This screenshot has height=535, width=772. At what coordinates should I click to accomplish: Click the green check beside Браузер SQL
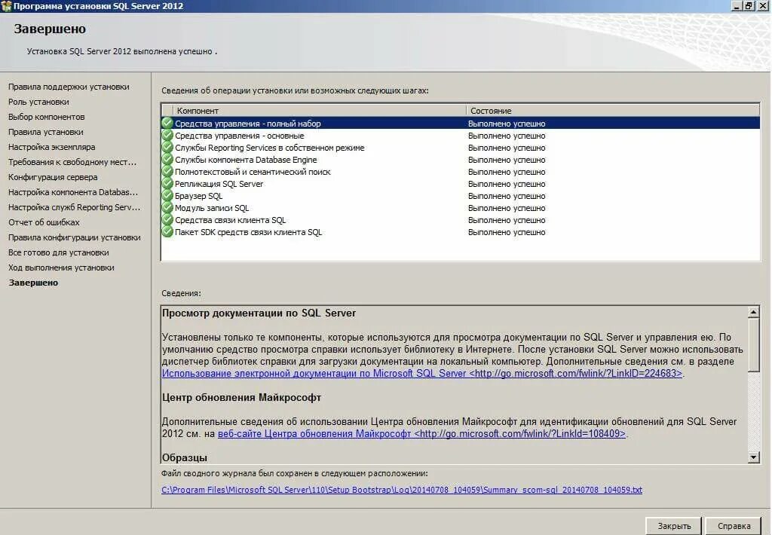[x=167, y=196]
